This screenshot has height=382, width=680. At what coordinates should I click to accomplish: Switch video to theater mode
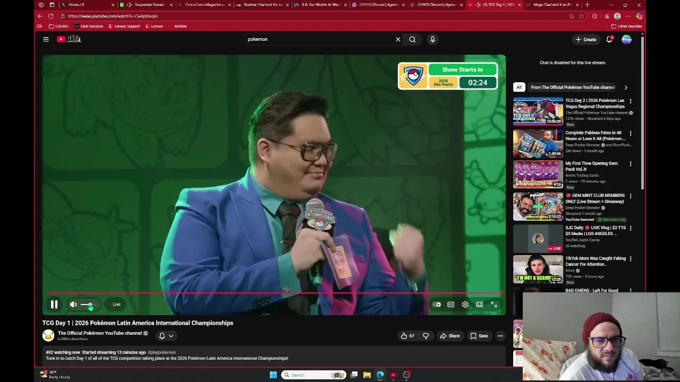tap(480, 305)
